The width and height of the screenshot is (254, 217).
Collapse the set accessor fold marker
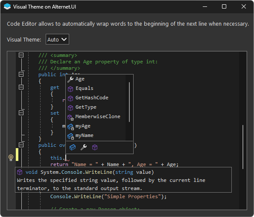click(21, 113)
